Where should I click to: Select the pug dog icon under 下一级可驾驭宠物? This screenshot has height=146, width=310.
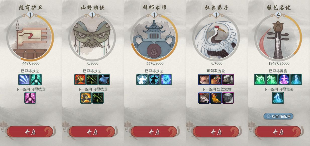228,98
